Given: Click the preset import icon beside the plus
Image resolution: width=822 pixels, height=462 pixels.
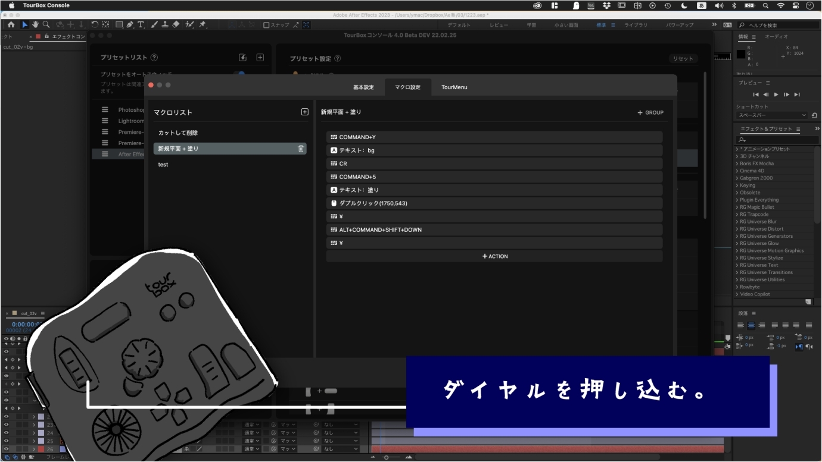Looking at the screenshot, I should click(x=242, y=58).
